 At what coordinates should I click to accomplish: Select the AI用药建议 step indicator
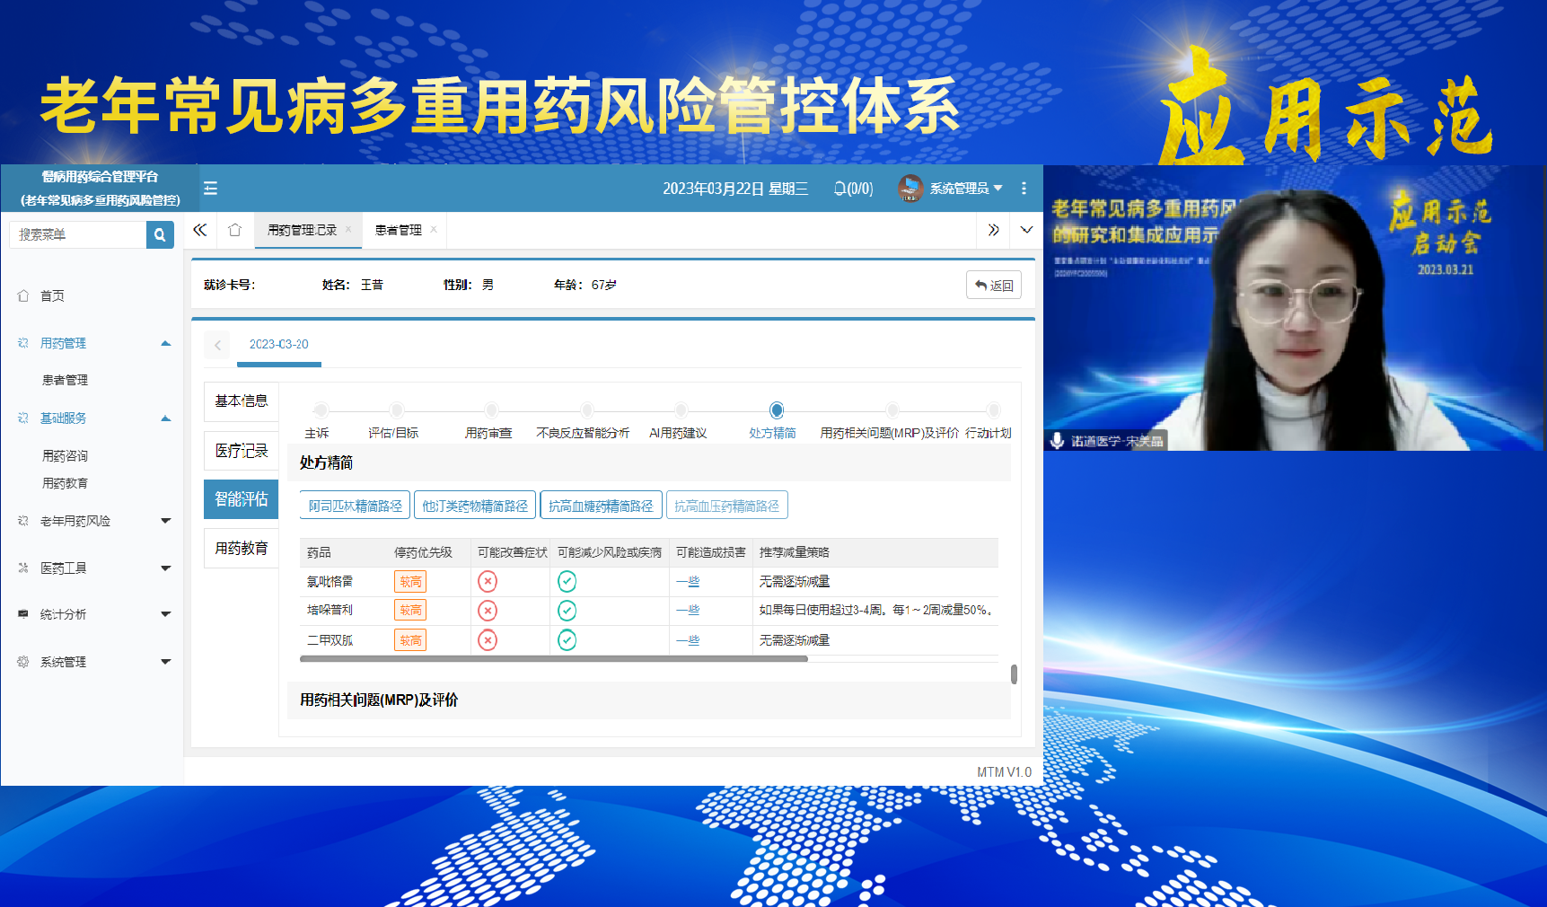click(681, 410)
